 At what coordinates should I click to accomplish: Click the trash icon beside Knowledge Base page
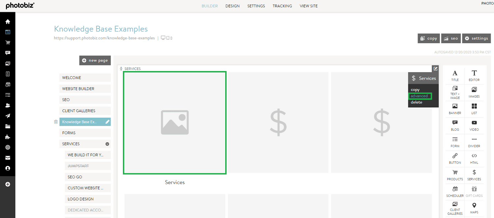pos(56,122)
